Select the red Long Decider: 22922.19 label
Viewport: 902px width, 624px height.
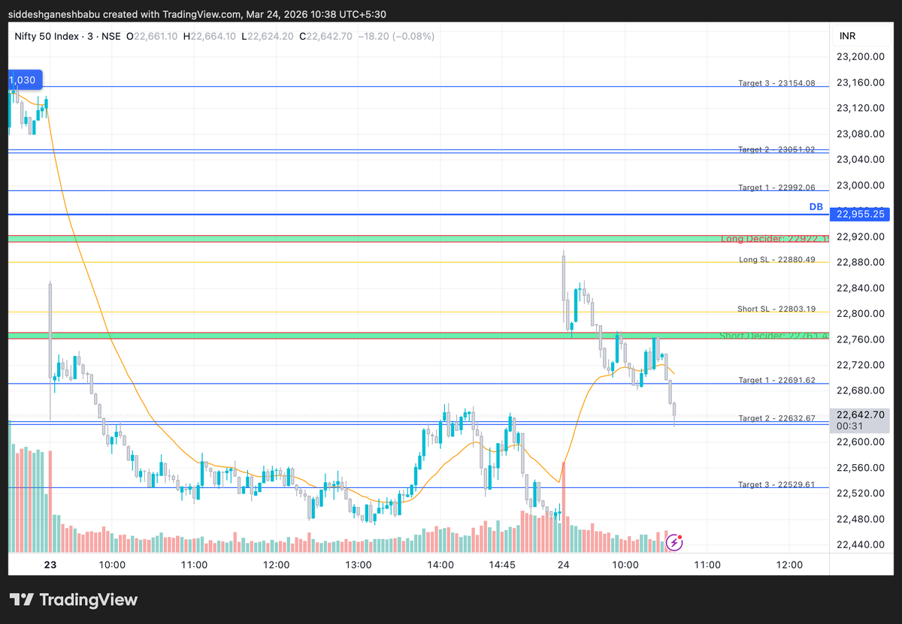click(775, 239)
